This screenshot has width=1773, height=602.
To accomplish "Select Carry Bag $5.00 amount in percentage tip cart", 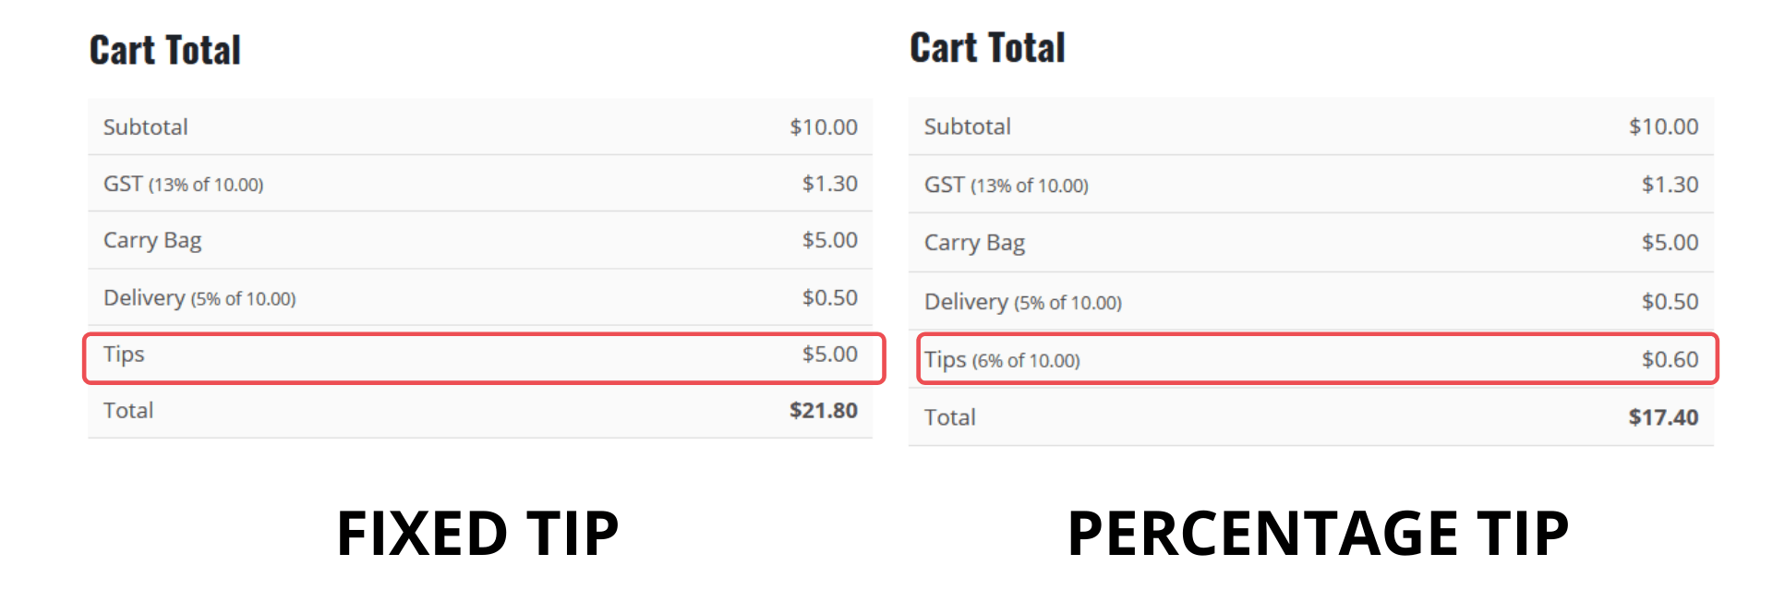I will (x=1670, y=243).
